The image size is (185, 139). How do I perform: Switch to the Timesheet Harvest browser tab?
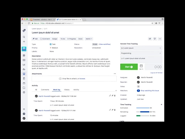point(42,19)
